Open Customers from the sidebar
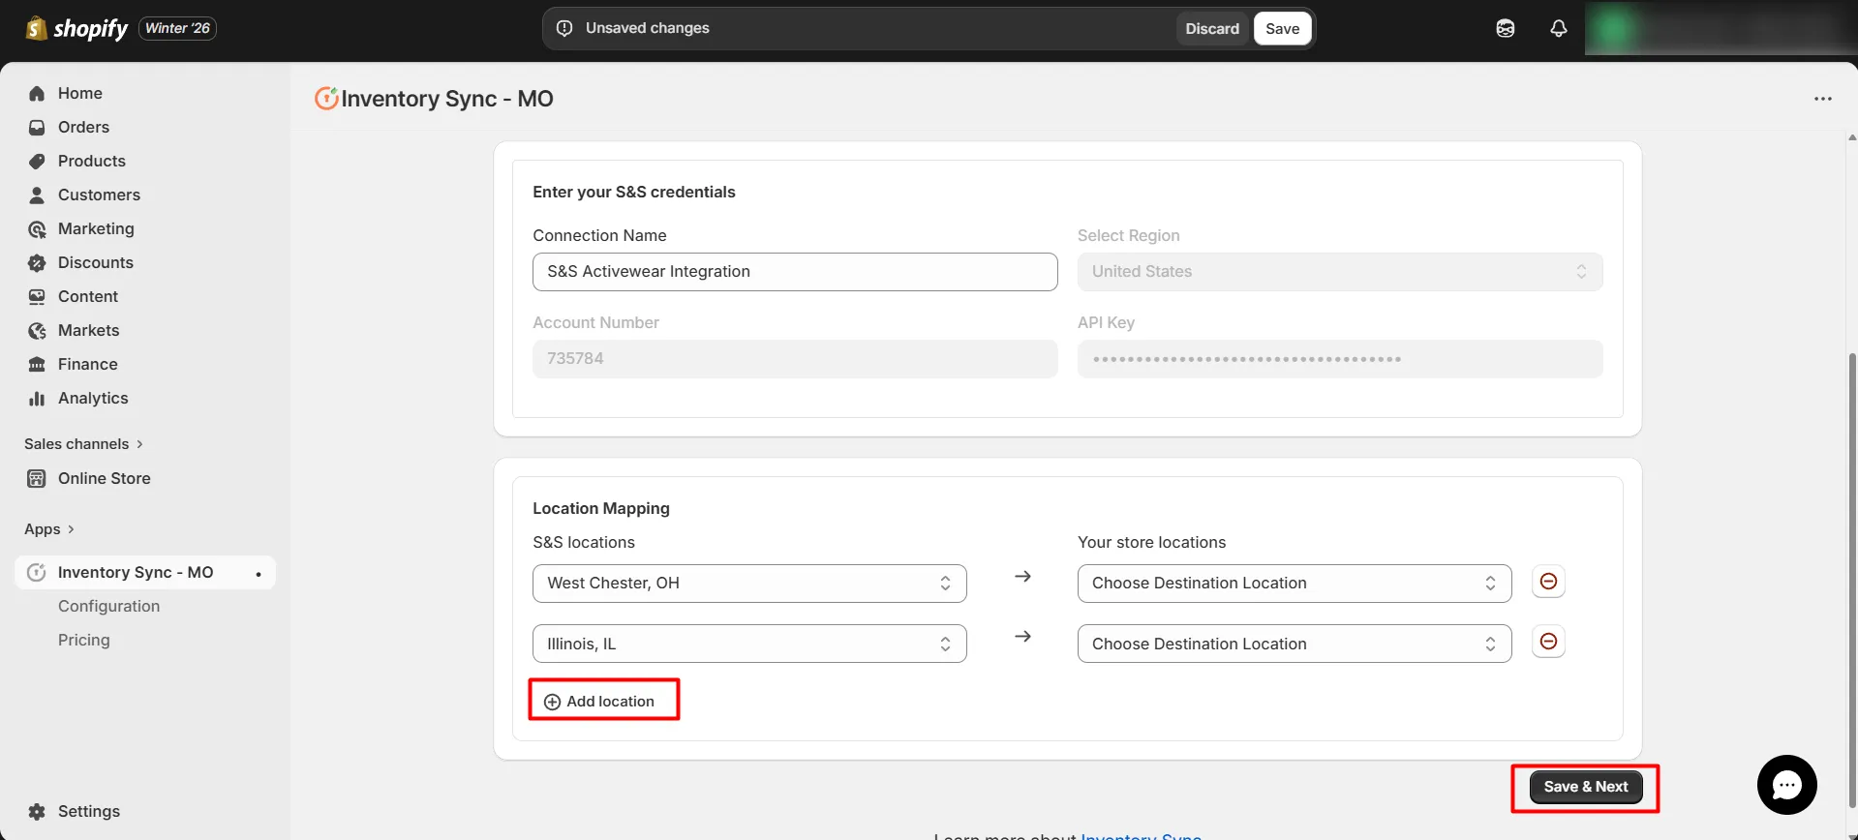 coord(99,195)
